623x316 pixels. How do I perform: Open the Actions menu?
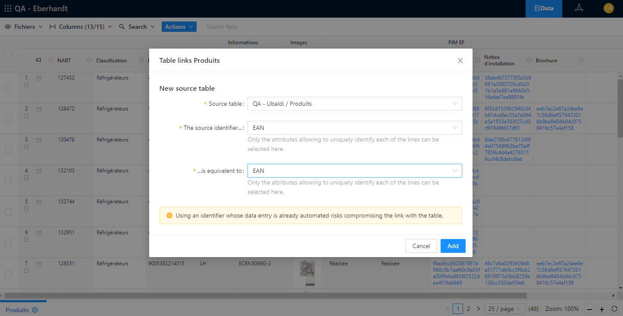coord(179,26)
